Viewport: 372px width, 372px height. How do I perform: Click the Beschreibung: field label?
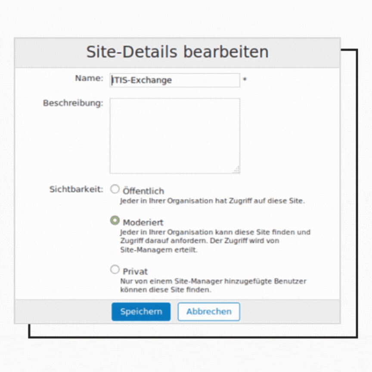click(x=73, y=103)
